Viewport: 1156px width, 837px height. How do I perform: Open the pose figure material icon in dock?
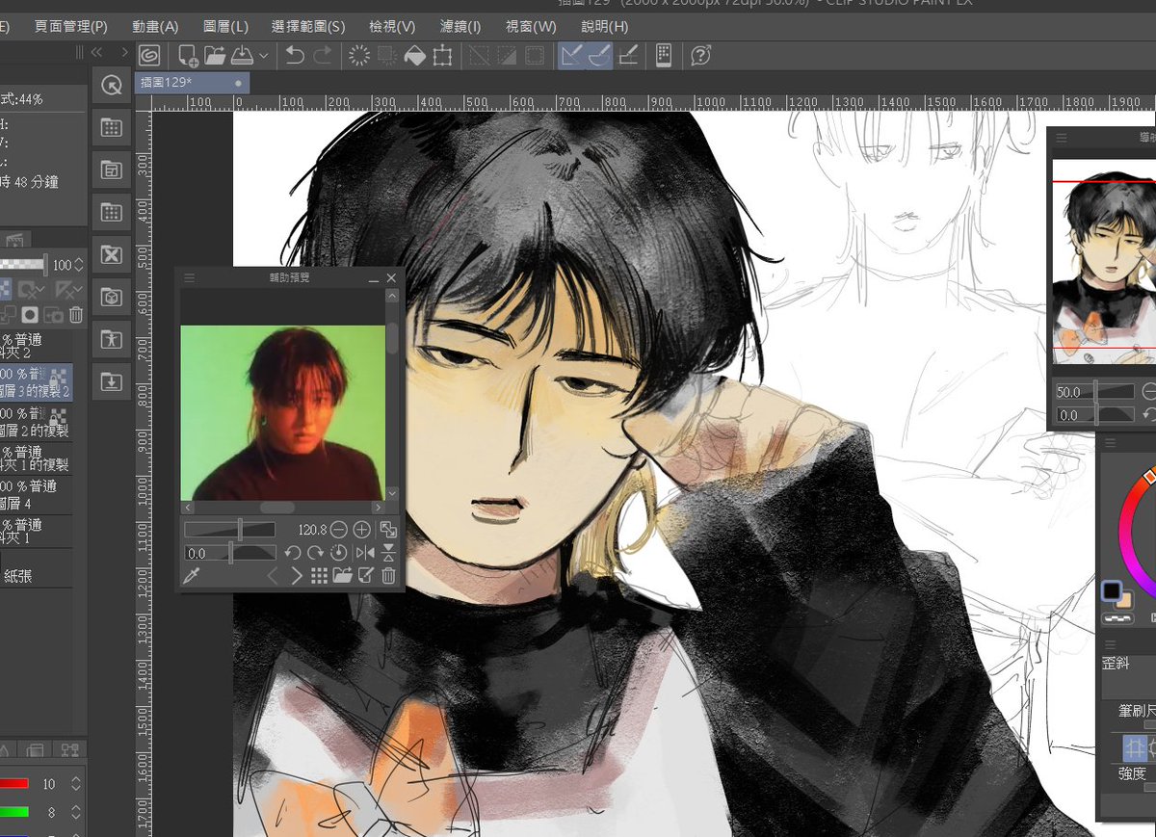click(x=112, y=340)
